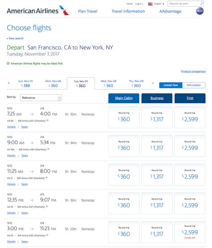Open the oneworld alliance round logo

tap(199, 11)
